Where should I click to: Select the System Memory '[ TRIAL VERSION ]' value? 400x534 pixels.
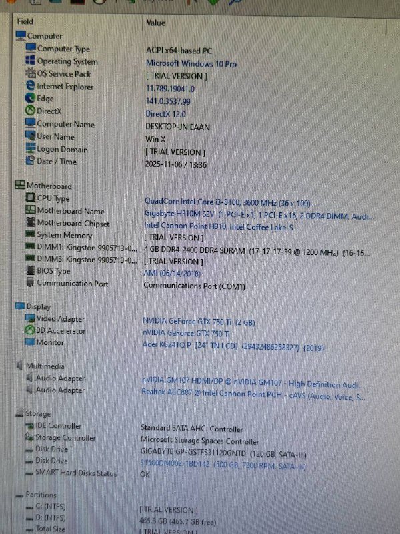click(174, 238)
